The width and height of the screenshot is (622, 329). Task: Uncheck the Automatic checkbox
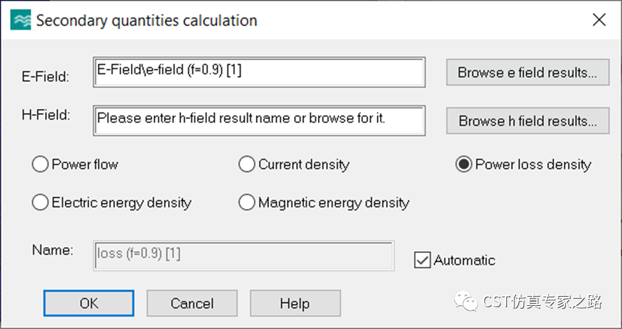[x=422, y=260]
